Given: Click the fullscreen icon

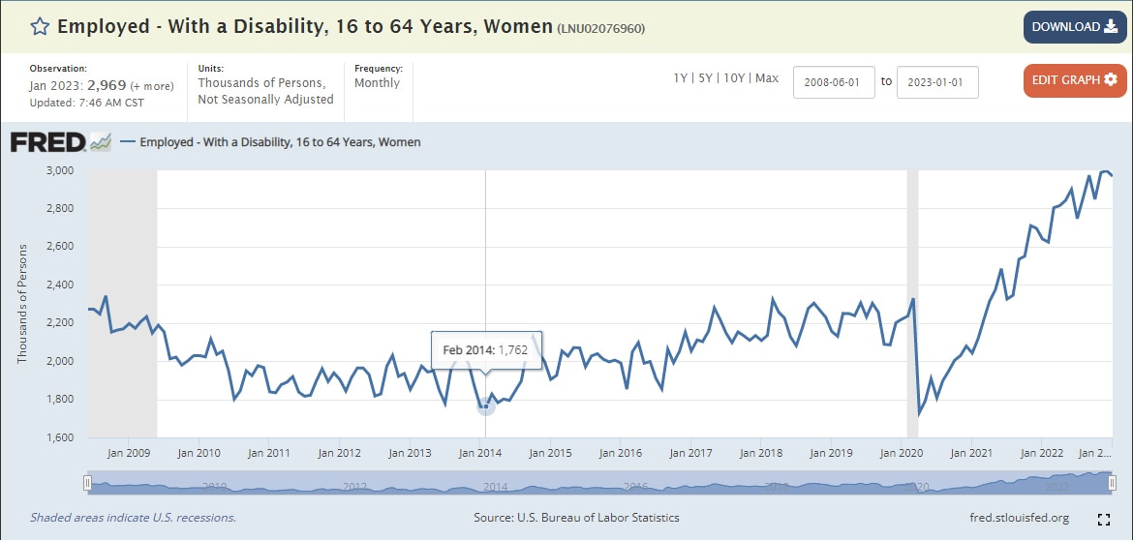Looking at the screenshot, I should coord(1103,519).
